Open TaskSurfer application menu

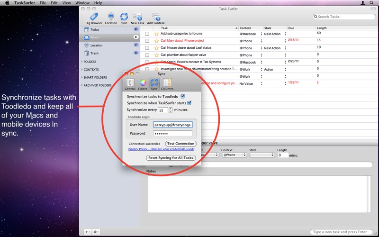coord(25,3)
